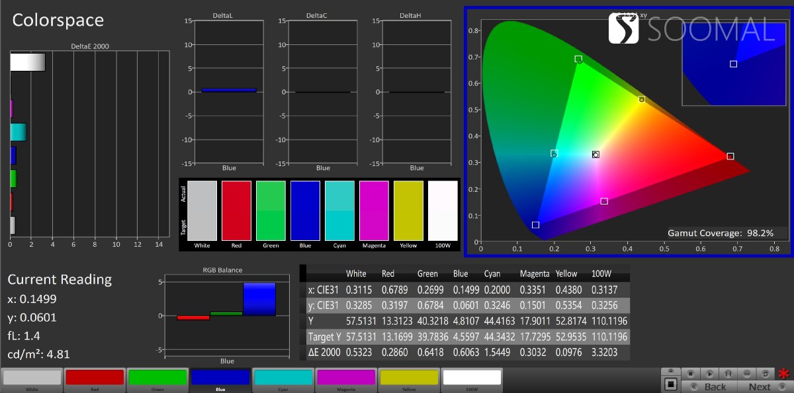Click the CIE xy gamut chart
The width and height of the screenshot is (794, 393).
point(629,132)
